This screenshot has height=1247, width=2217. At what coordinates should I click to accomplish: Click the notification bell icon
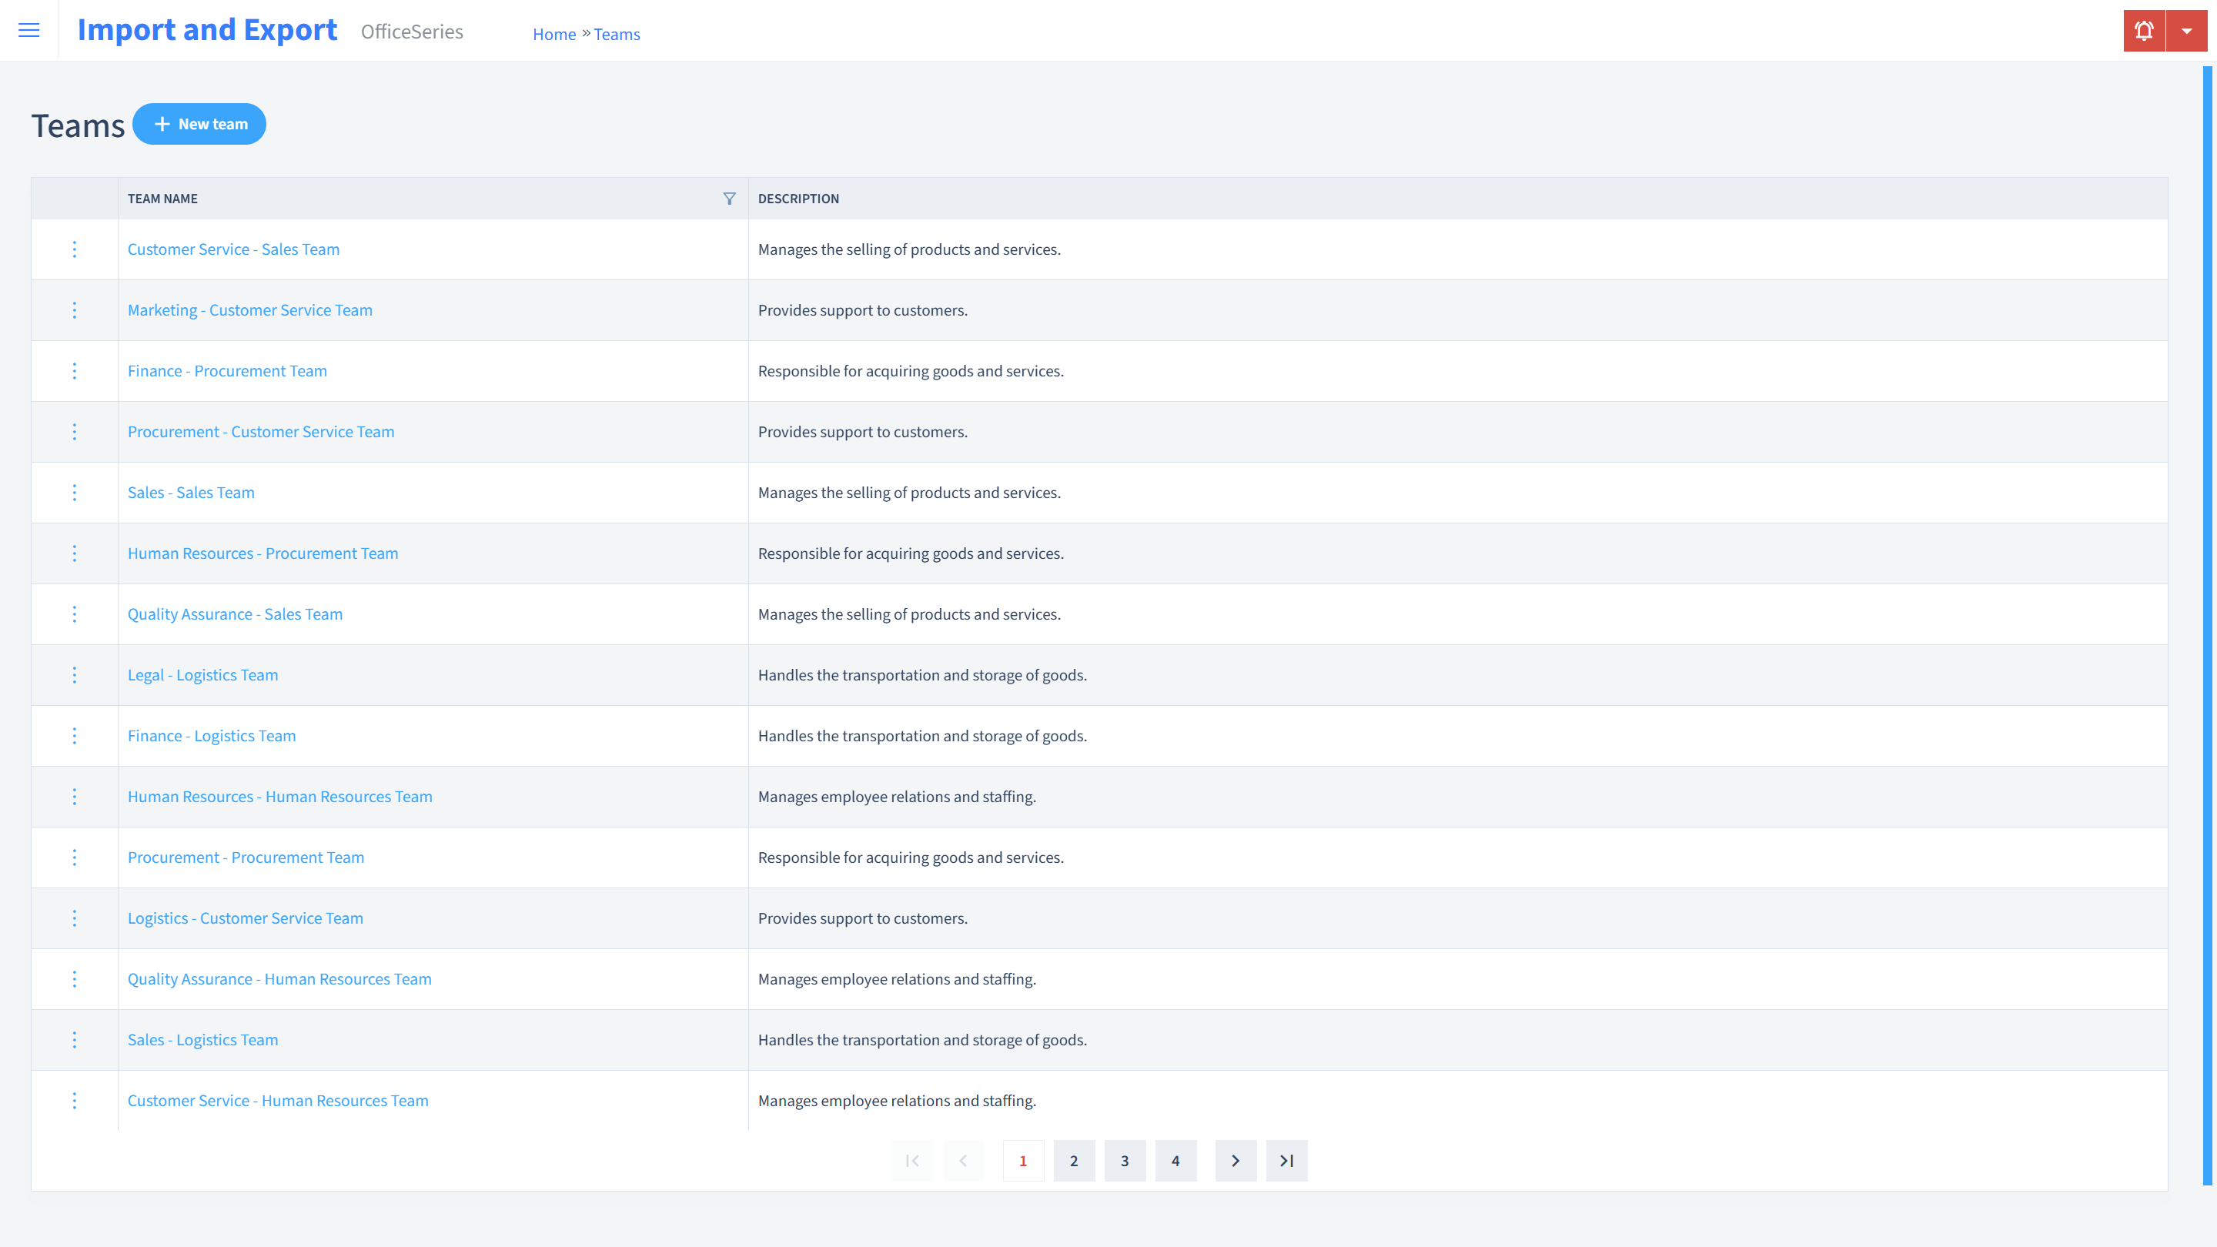pos(2144,31)
